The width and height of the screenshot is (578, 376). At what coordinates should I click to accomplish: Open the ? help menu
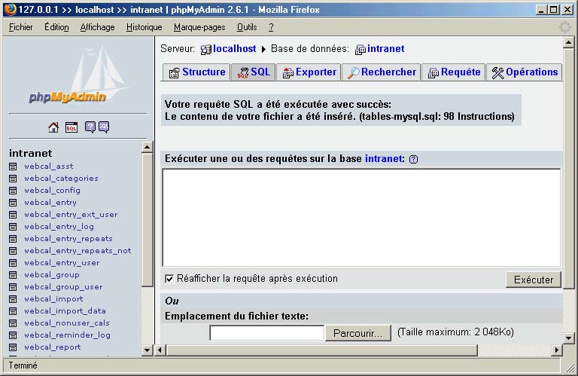(x=271, y=27)
